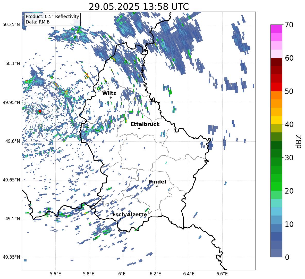
Task: Click the Esch/Alzette cross marker
Action: tap(120, 219)
